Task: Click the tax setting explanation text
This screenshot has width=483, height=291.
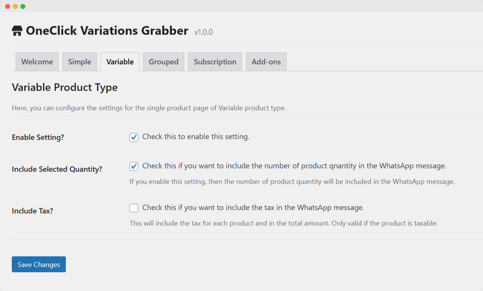Action: 283,223
